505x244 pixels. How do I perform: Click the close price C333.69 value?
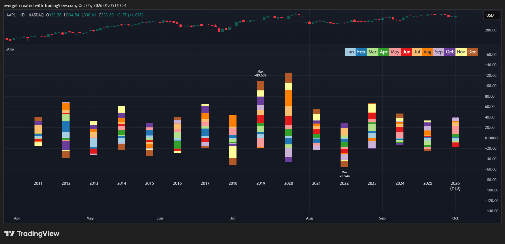tap(106, 15)
